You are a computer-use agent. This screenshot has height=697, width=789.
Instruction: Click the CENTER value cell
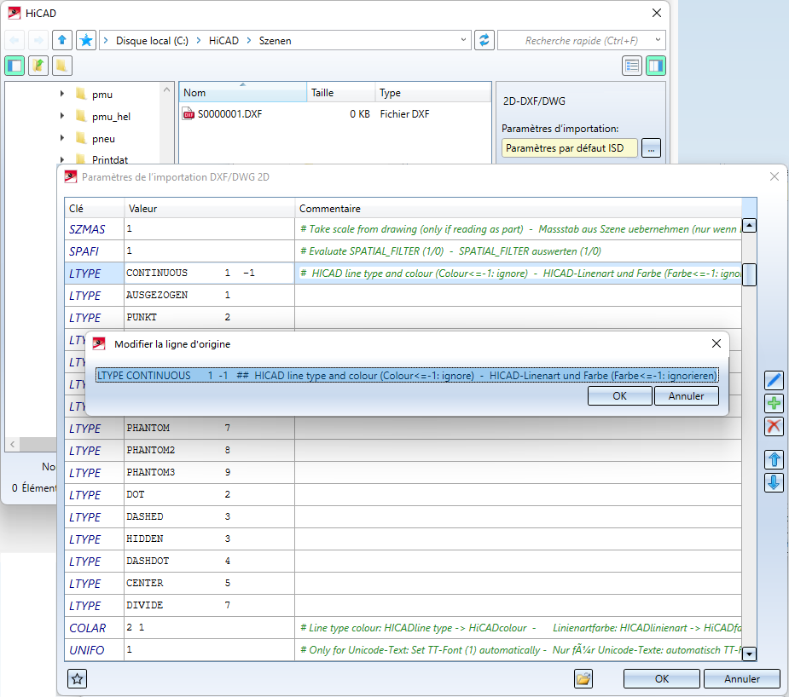click(209, 583)
